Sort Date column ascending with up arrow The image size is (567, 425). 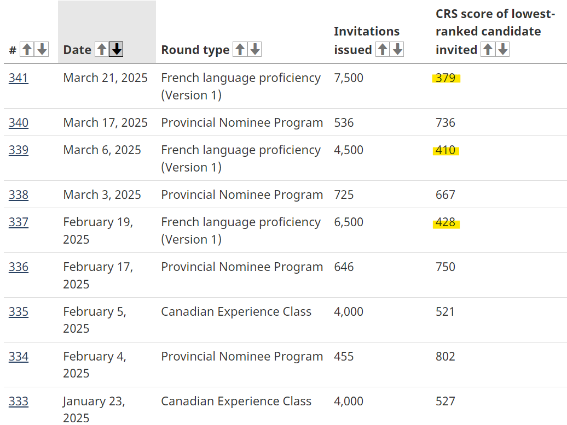(101, 50)
